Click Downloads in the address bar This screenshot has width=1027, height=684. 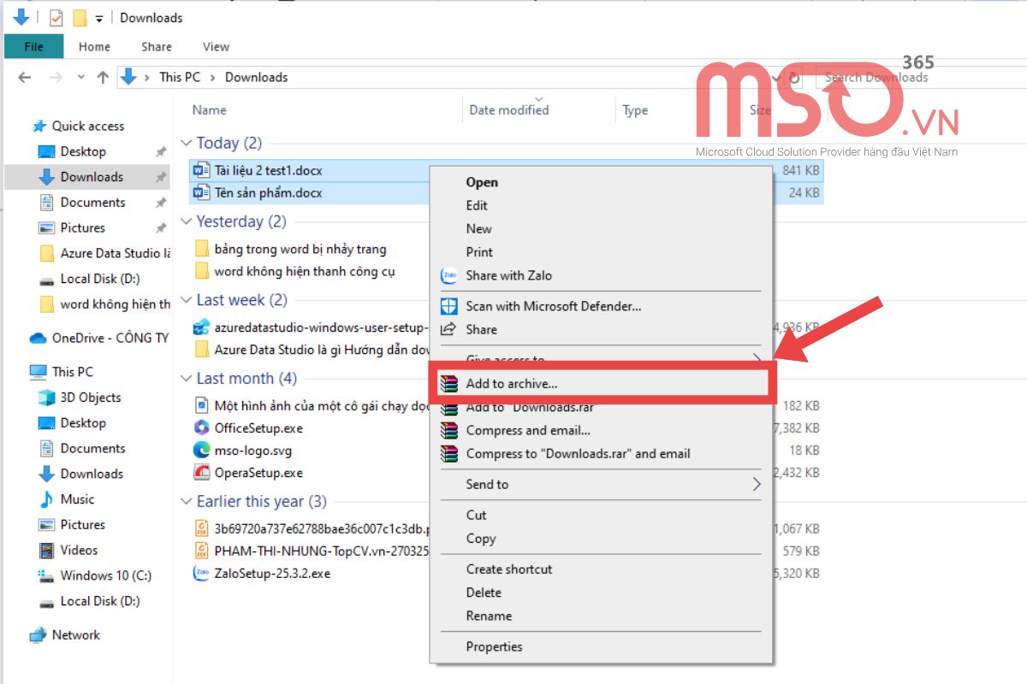256,77
